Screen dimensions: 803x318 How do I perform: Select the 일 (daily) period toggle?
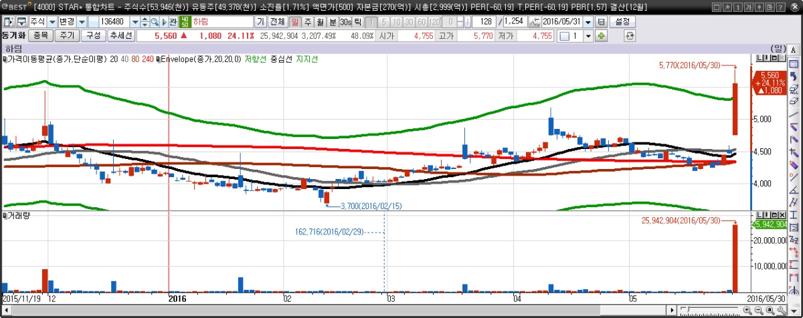click(x=295, y=21)
